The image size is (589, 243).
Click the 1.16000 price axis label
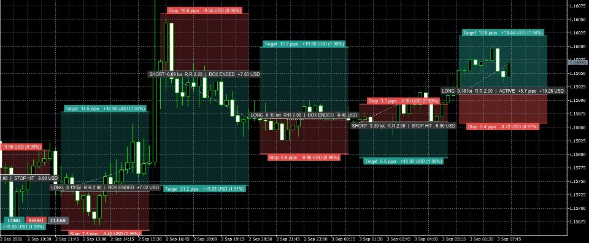point(579,46)
